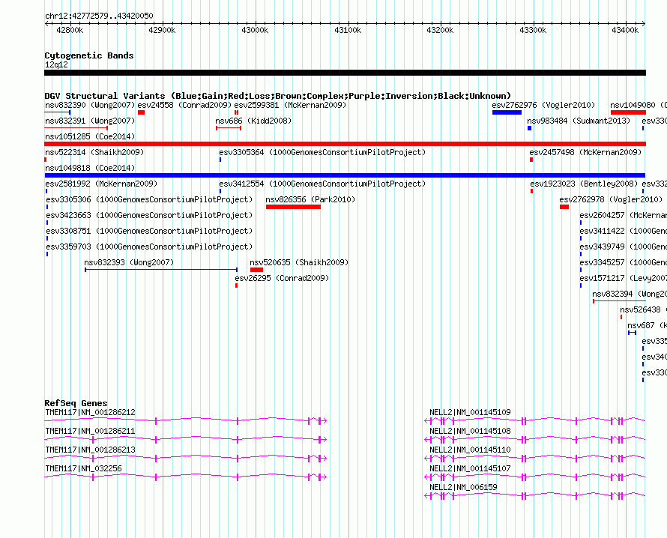This screenshot has width=667, height=538.
Task: Click the nsv686 (Kidd2008) variant label
Action: tap(253, 121)
